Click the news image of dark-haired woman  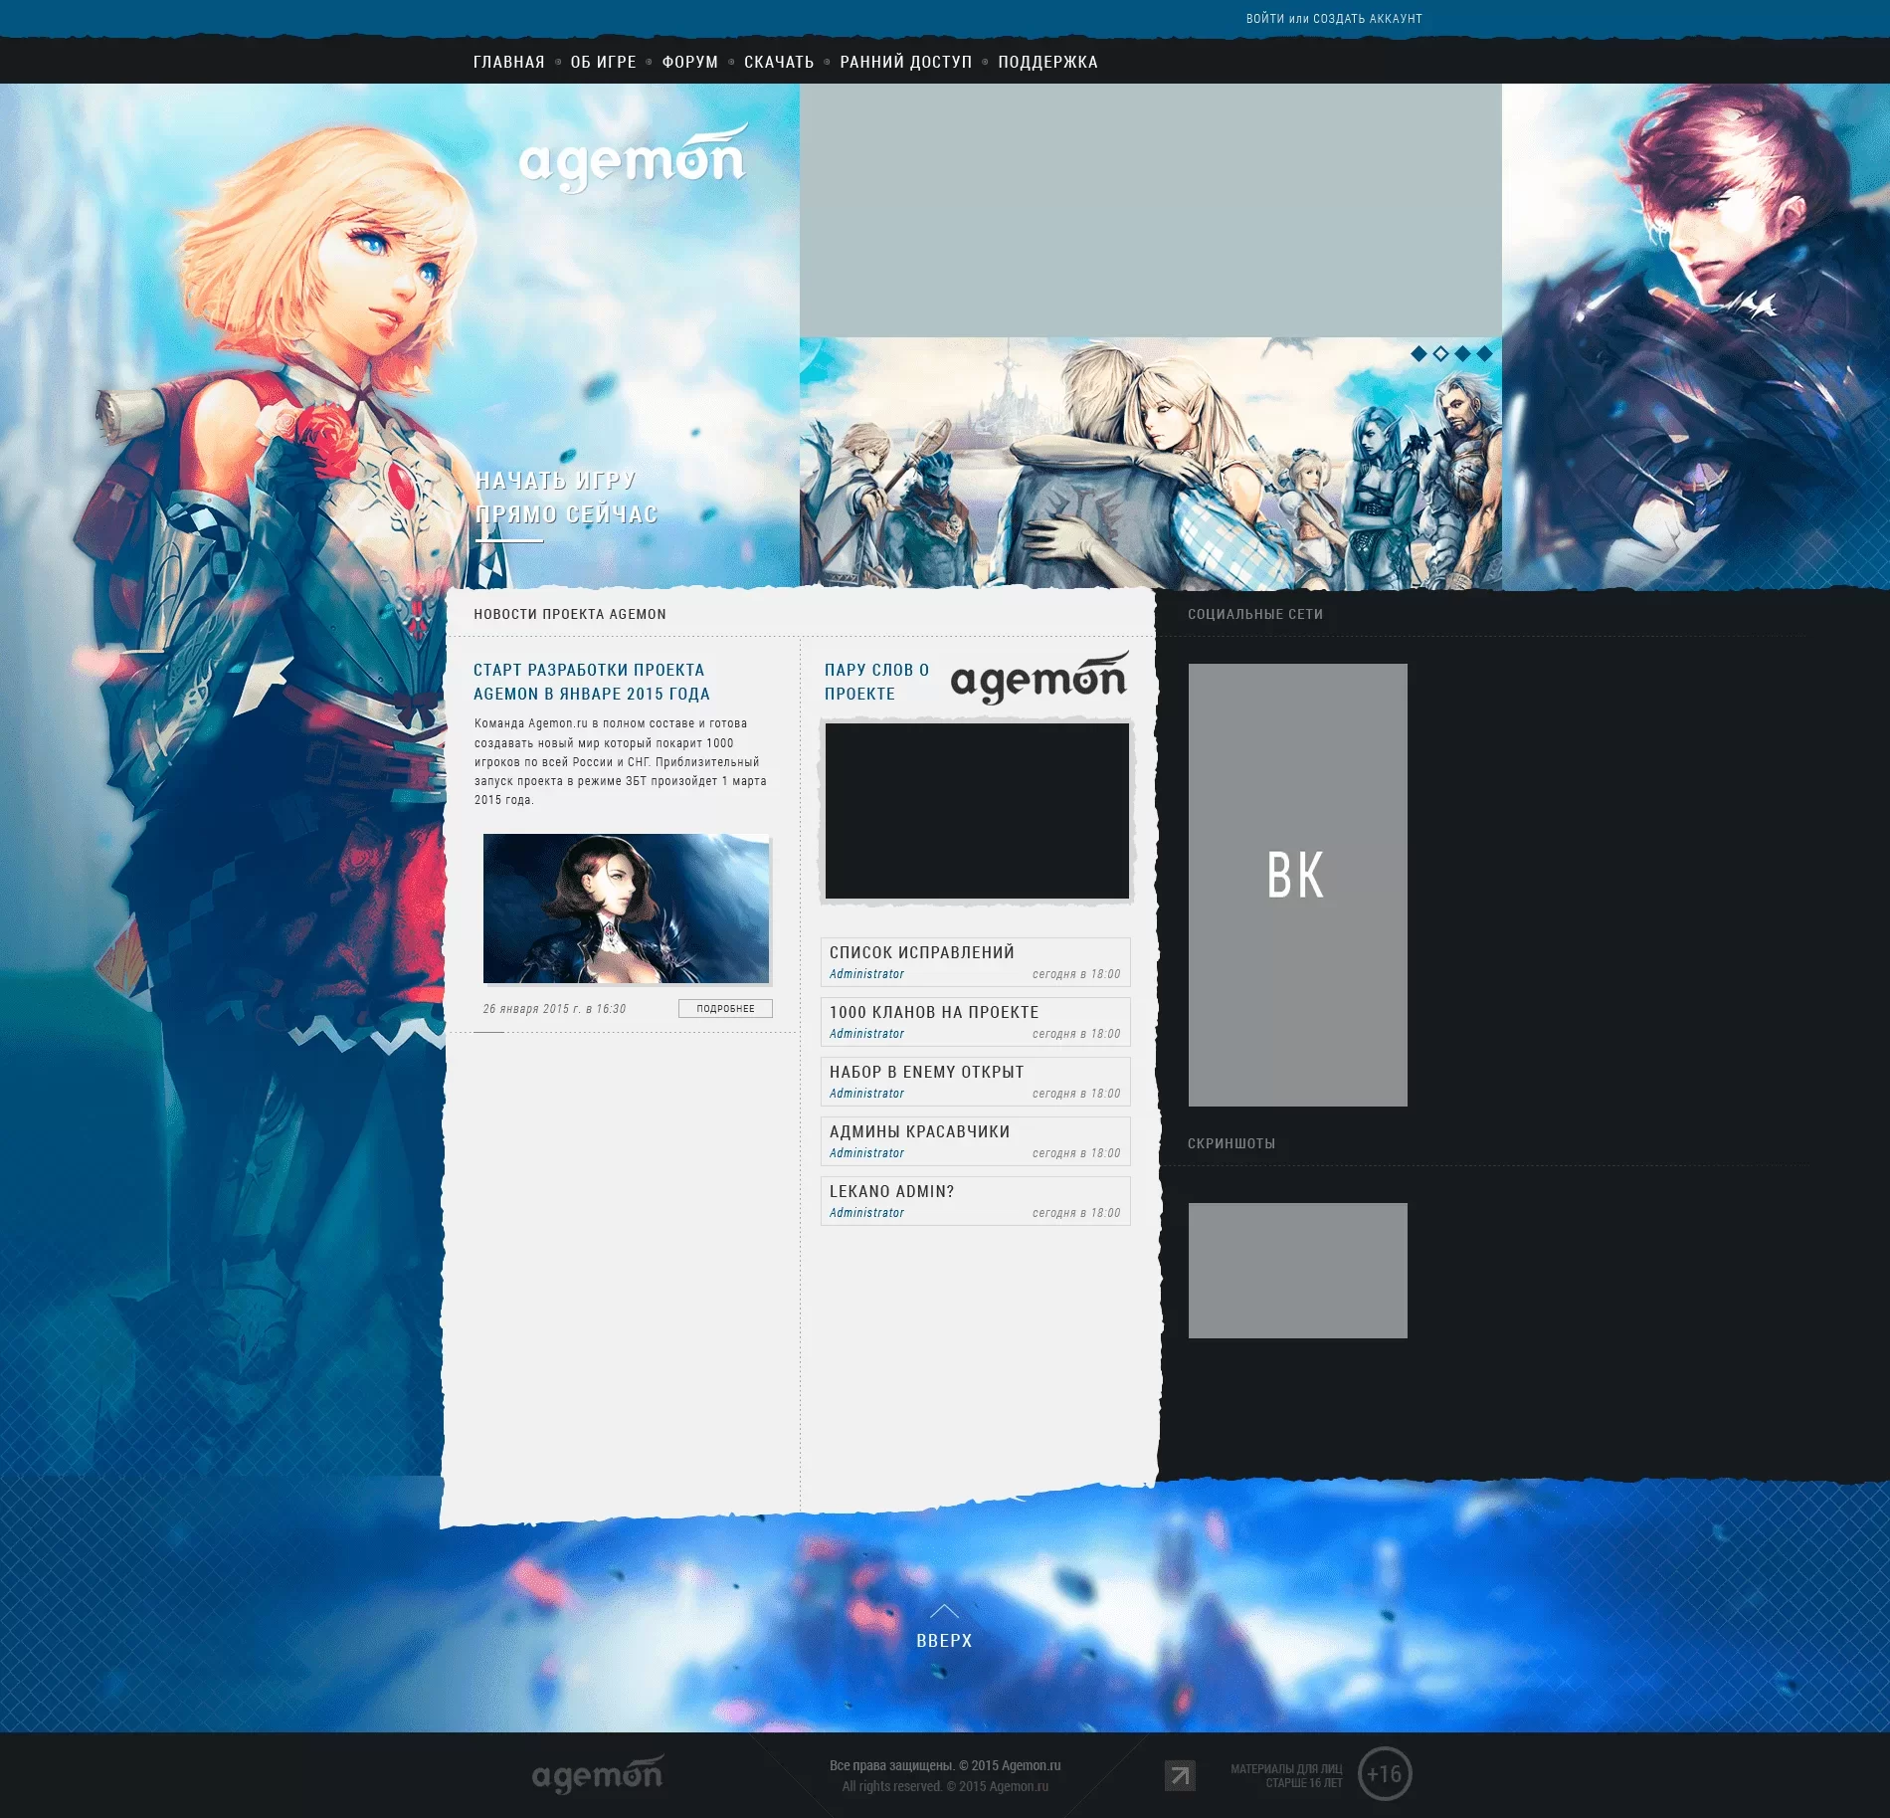tap(626, 909)
